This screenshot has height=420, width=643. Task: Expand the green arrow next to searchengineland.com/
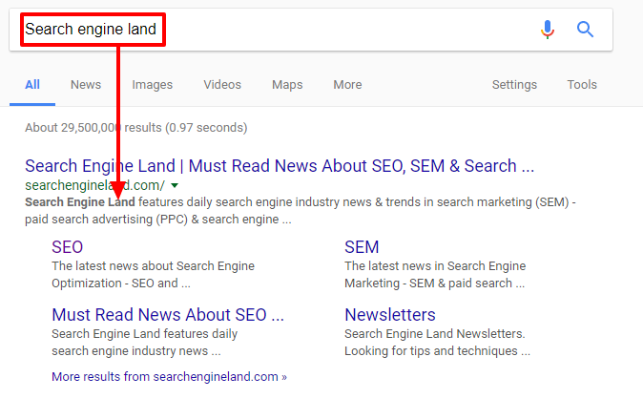coord(175,185)
